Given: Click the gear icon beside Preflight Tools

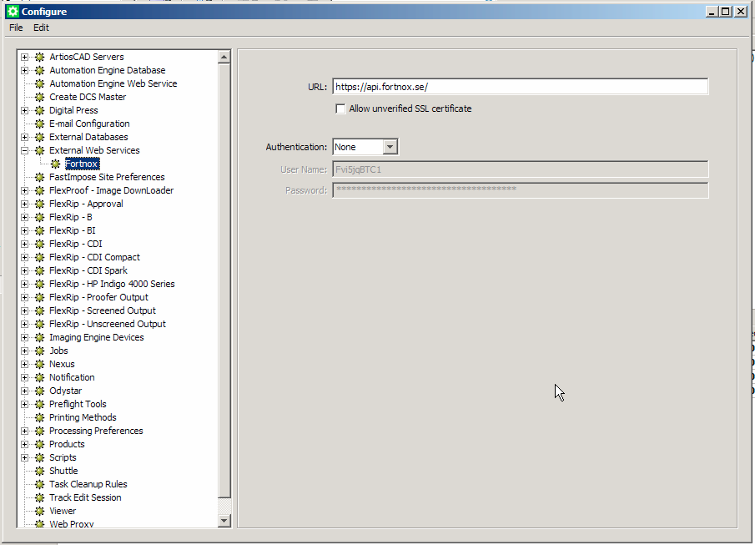Looking at the screenshot, I should pos(39,404).
